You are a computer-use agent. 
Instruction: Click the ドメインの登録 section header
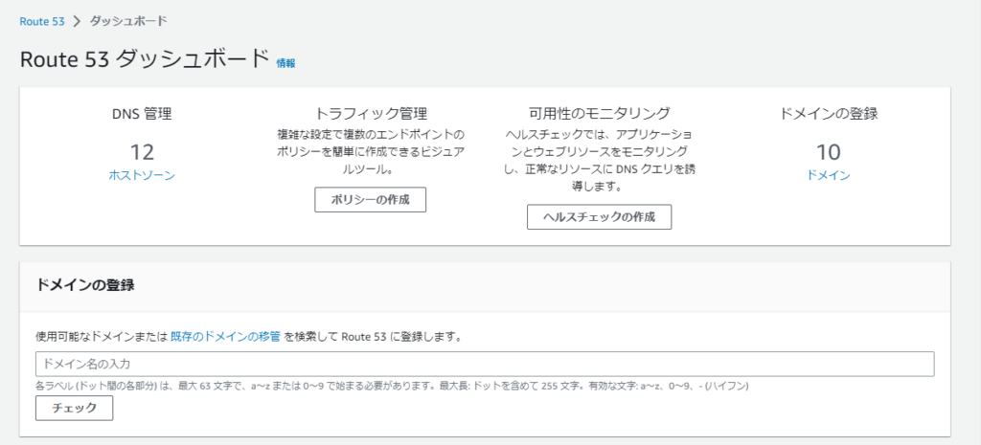click(x=84, y=285)
